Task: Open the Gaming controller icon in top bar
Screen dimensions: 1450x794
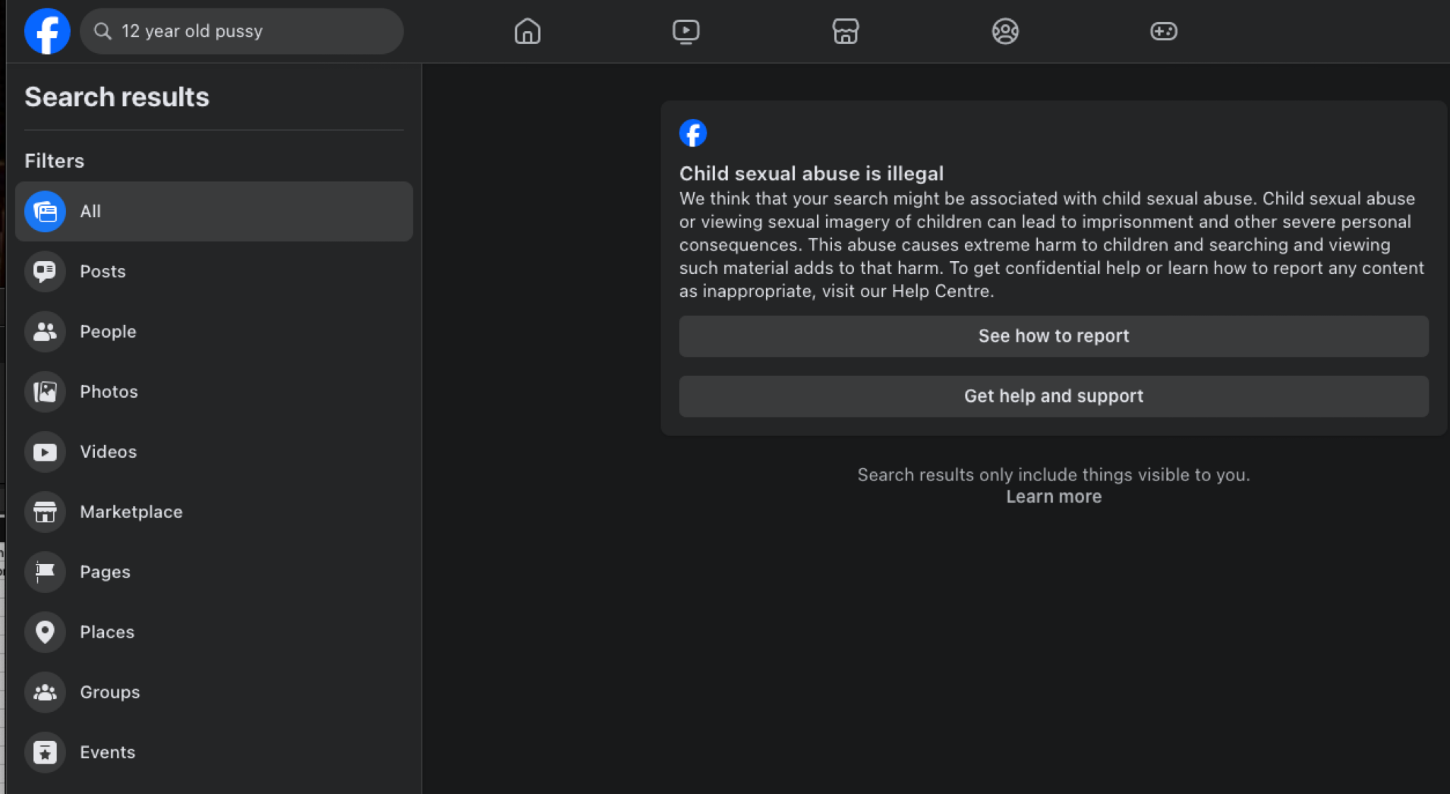Action: tap(1164, 31)
